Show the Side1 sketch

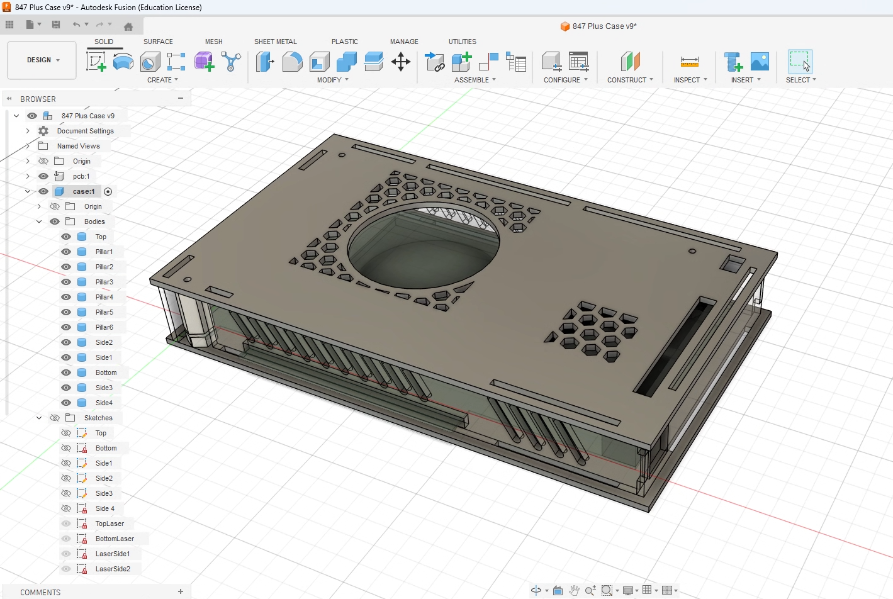66,463
